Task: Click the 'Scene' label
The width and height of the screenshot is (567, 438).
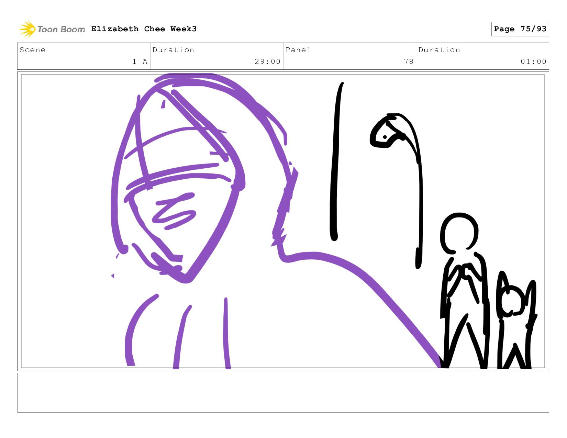Action: point(33,50)
